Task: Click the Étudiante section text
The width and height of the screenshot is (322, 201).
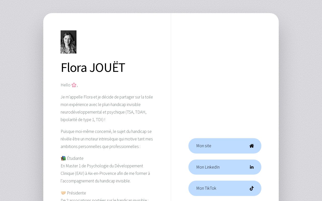Action: (x=75, y=158)
